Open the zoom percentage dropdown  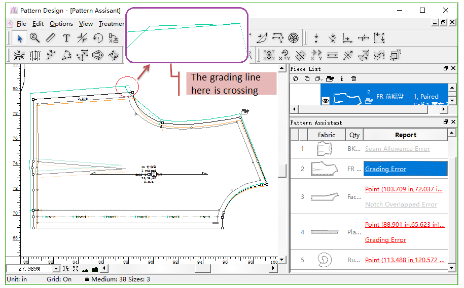click(56, 269)
